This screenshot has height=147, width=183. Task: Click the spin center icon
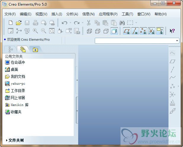[19, 31]
